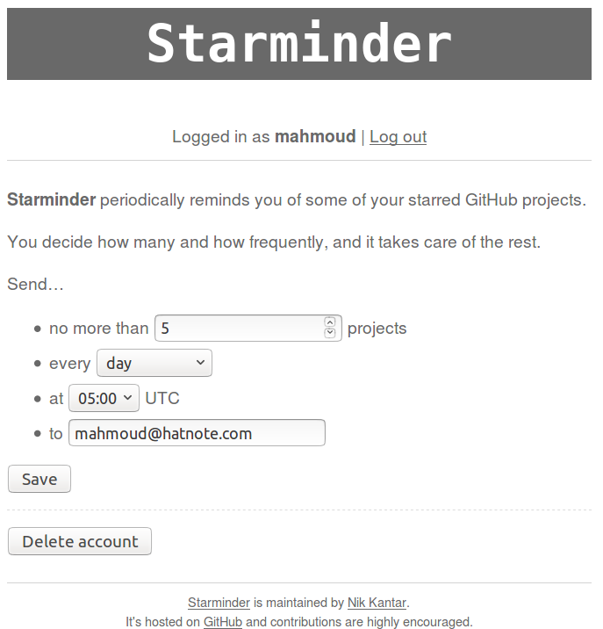Visit the Nik Kantar link
603x629 pixels.
pyautogui.click(x=377, y=603)
